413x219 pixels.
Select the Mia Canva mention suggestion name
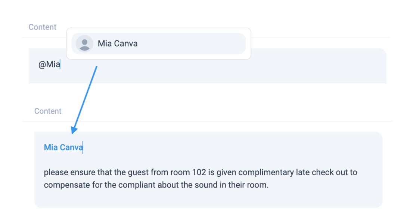tap(118, 43)
